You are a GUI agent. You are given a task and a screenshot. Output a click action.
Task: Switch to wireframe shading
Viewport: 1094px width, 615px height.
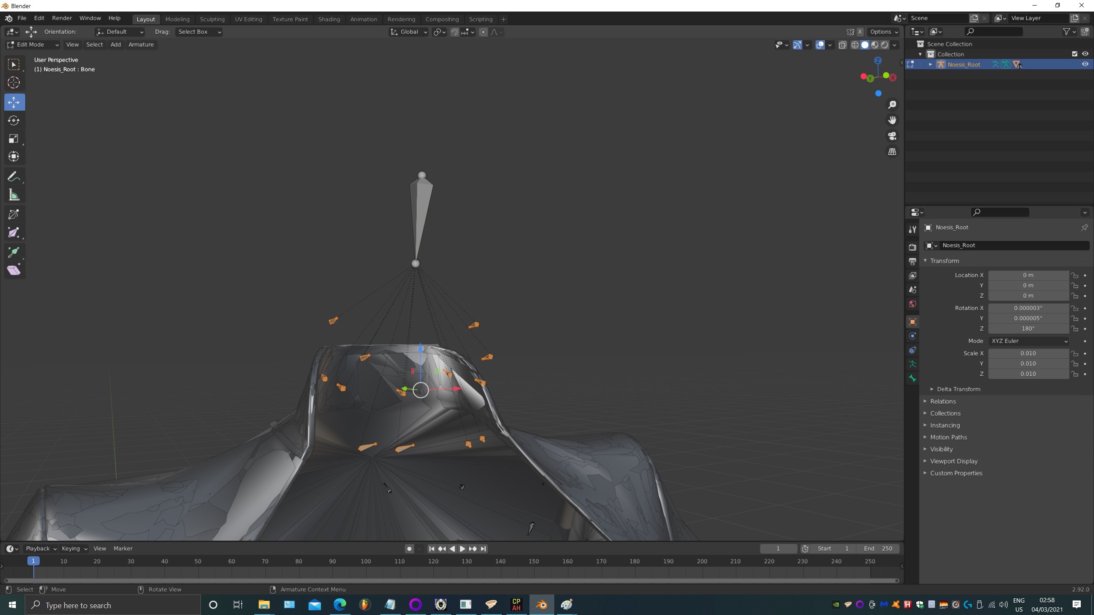click(x=855, y=45)
